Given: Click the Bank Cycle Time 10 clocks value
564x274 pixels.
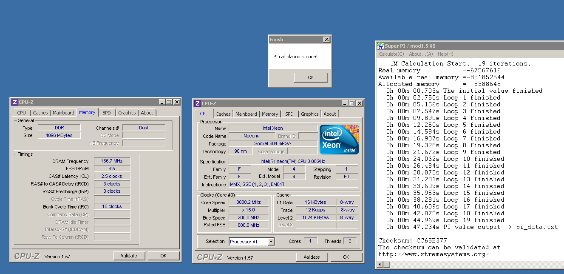Looking at the screenshot, I should point(112,207).
